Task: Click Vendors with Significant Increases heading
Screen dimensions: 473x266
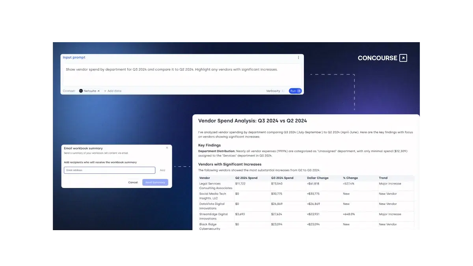Action: click(x=230, y=164)
